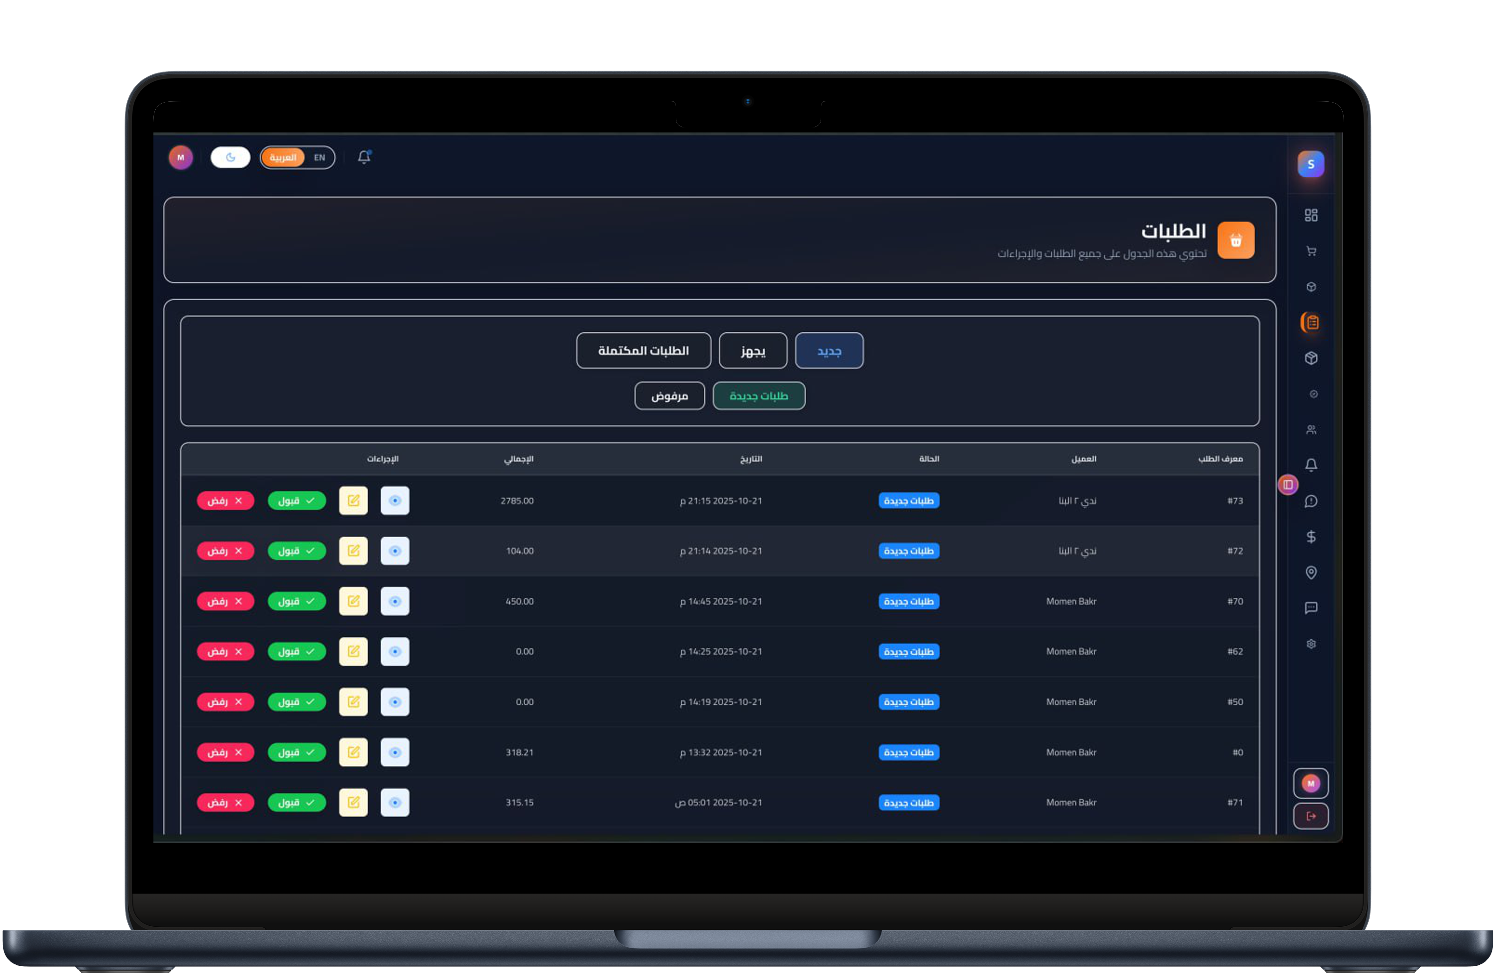
Task: Click the dashboard grid icon in sidebar
Action: (1311, 216)
